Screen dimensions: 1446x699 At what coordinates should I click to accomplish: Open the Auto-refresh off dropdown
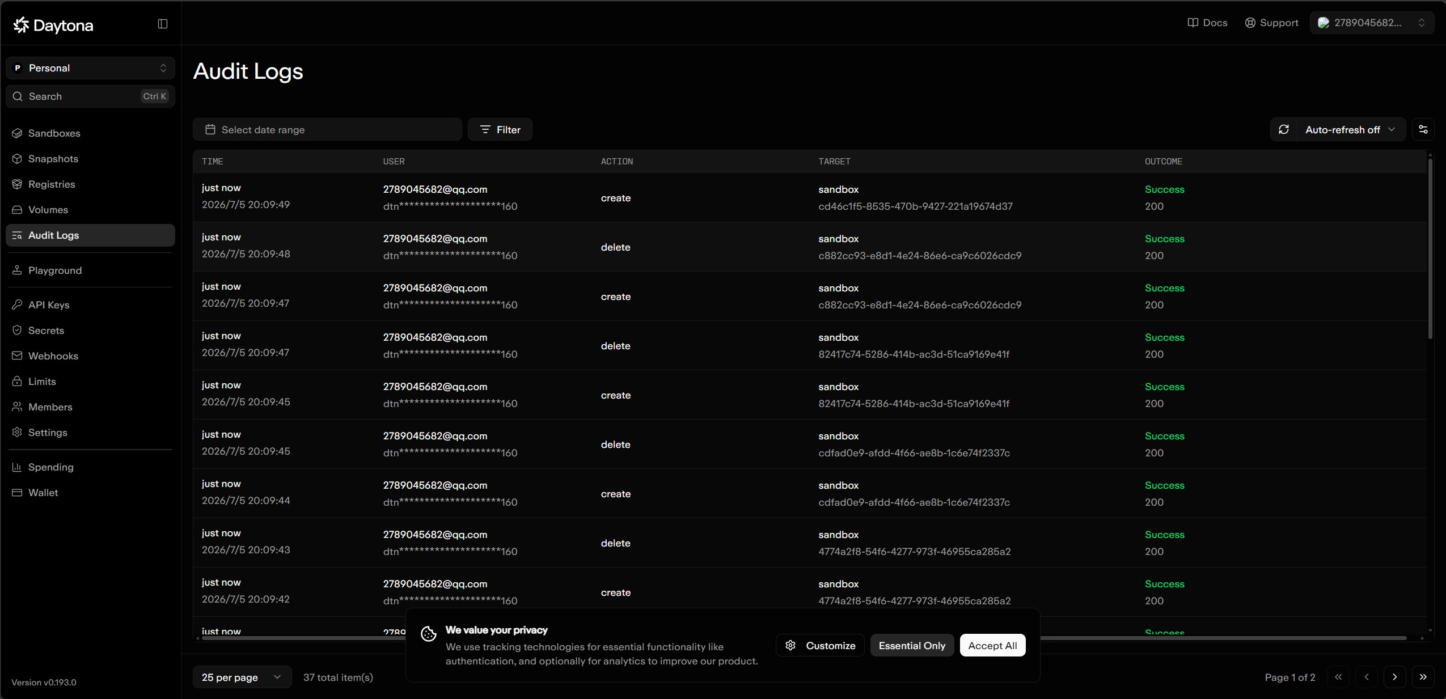[x=1350, y=130]
